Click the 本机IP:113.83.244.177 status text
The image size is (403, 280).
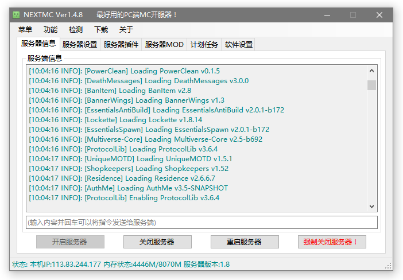click(65, 264)
